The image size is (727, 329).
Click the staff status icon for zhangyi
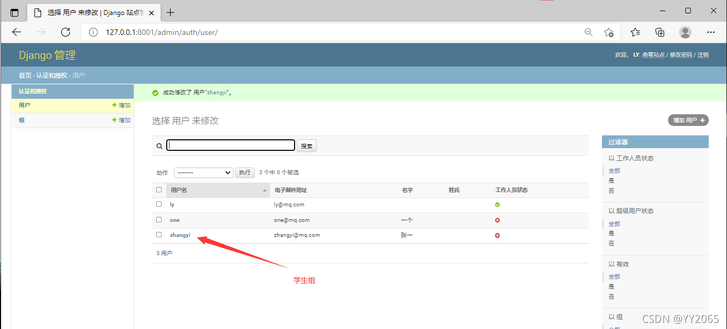tap(497, 235)
